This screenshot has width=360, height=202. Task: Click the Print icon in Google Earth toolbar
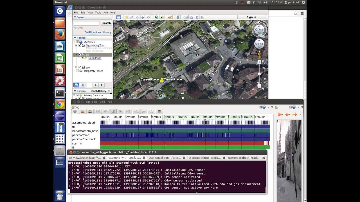click(x=191, y=17)
